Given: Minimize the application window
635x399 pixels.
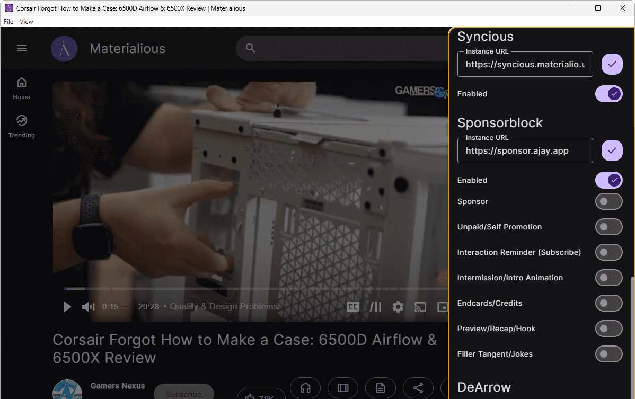Looking at the screenshot, I should point(574,8).
